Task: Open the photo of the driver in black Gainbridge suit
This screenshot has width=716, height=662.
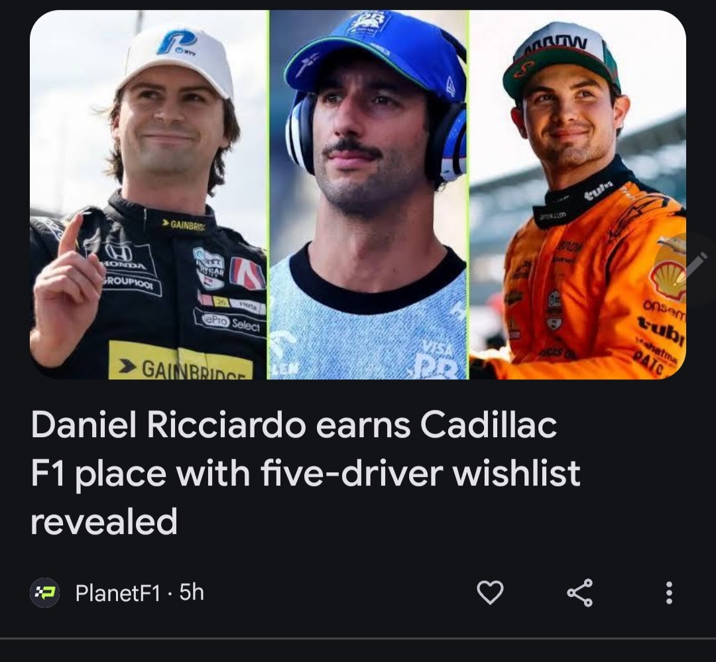Action: (149, 194)
